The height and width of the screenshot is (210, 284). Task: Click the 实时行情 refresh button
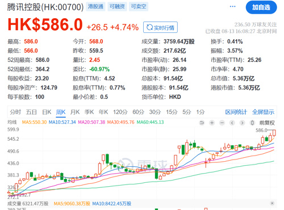point(160,27)
